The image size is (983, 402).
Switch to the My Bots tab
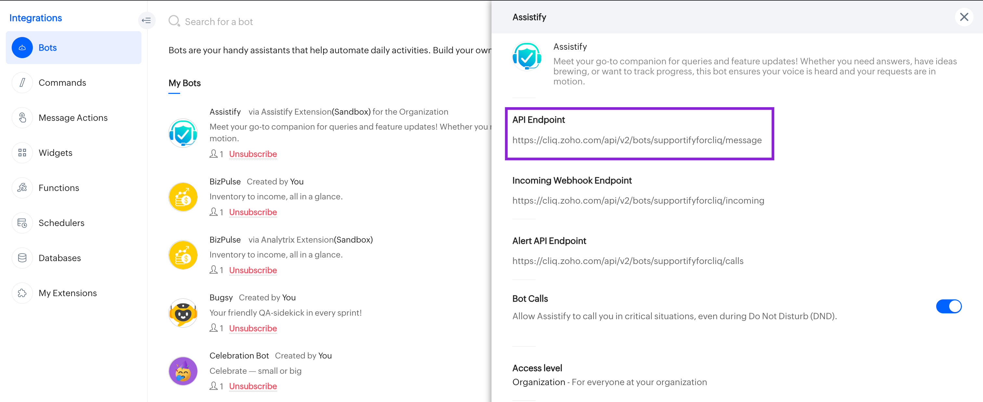coord(184,83)
